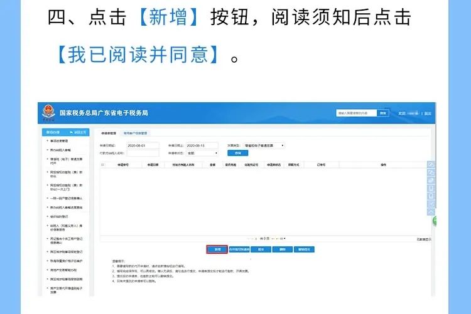Click the 撤销提交 button

[305, 249]
